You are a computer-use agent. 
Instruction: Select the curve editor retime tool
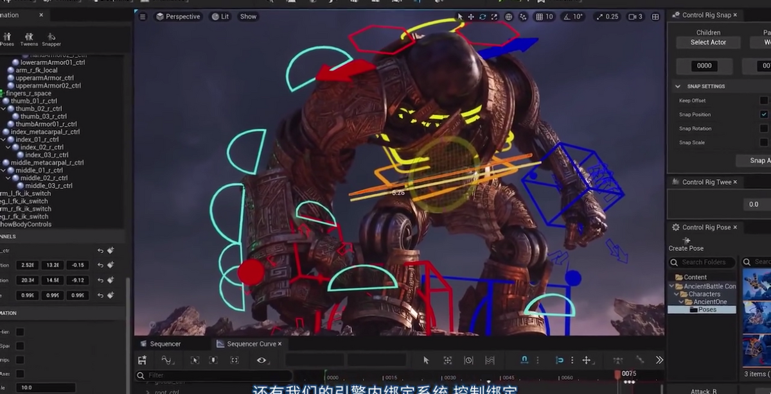coord(468,361)
